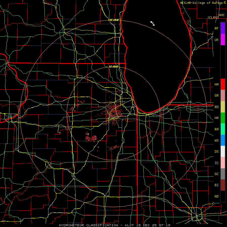Click the 100 NMI range ring label
The height and width of the screenshot is (227, 227).
click(113, 20)
